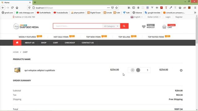
Task: Open a new browser tab
Action: tap(35, 2)
